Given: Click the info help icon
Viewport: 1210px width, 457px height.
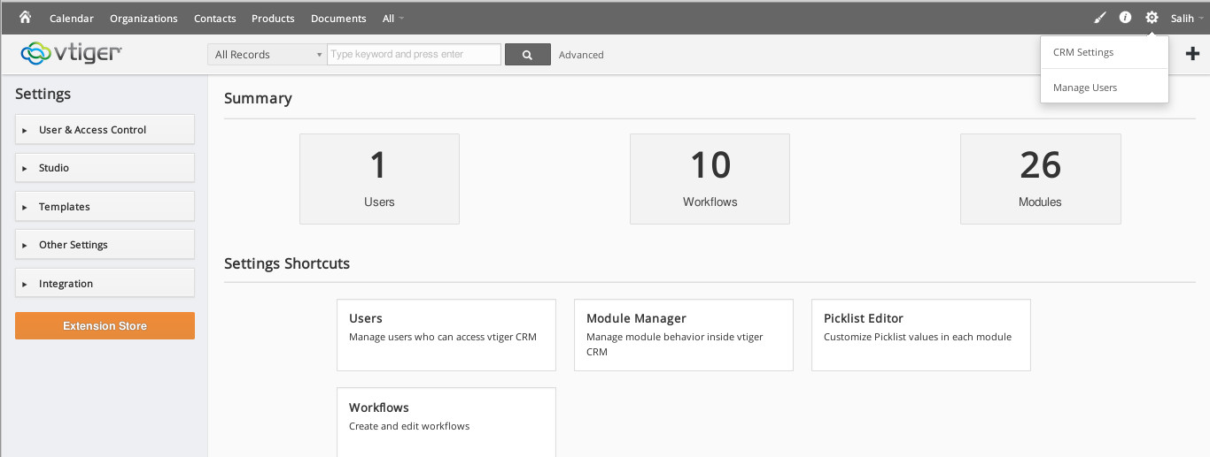Looking at the screenshot, I should pos(1126,18).
